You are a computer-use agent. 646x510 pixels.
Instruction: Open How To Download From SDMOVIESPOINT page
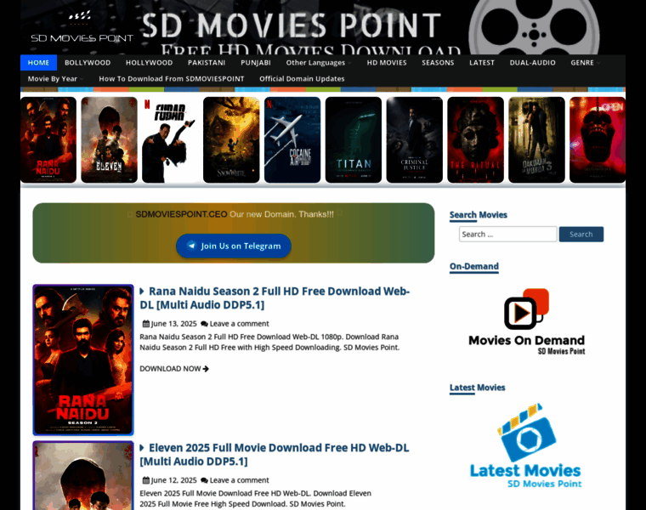coord(172,79)
